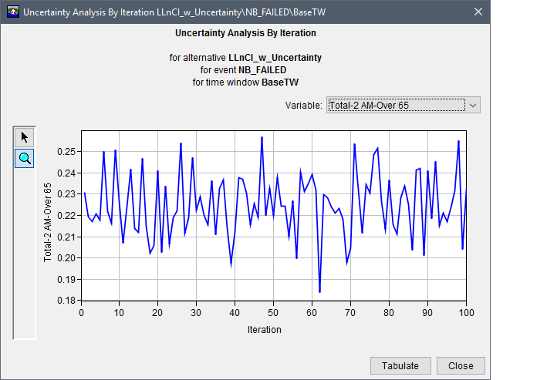Close the Uncertainty Analysis window

click(478, 12)
